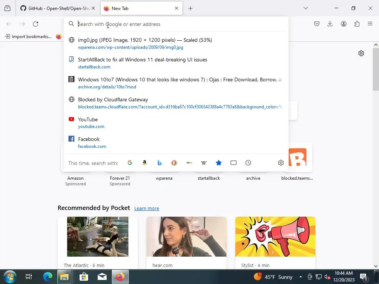Open Task View on taskbar
Viewport: 379px width, 284px height.
[29, 277]
